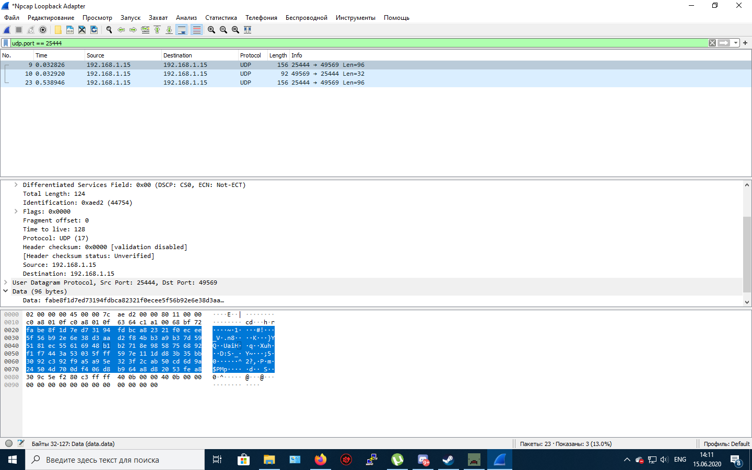Image resolution: width=752 pixels, height=470 pixels.
Task: Open display filter bookmarks
Action: [x=6, y=43]
